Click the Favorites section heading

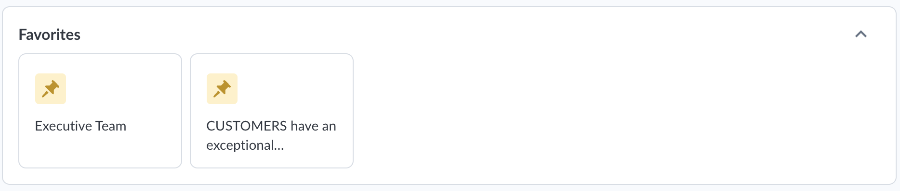tap(50, 35)
